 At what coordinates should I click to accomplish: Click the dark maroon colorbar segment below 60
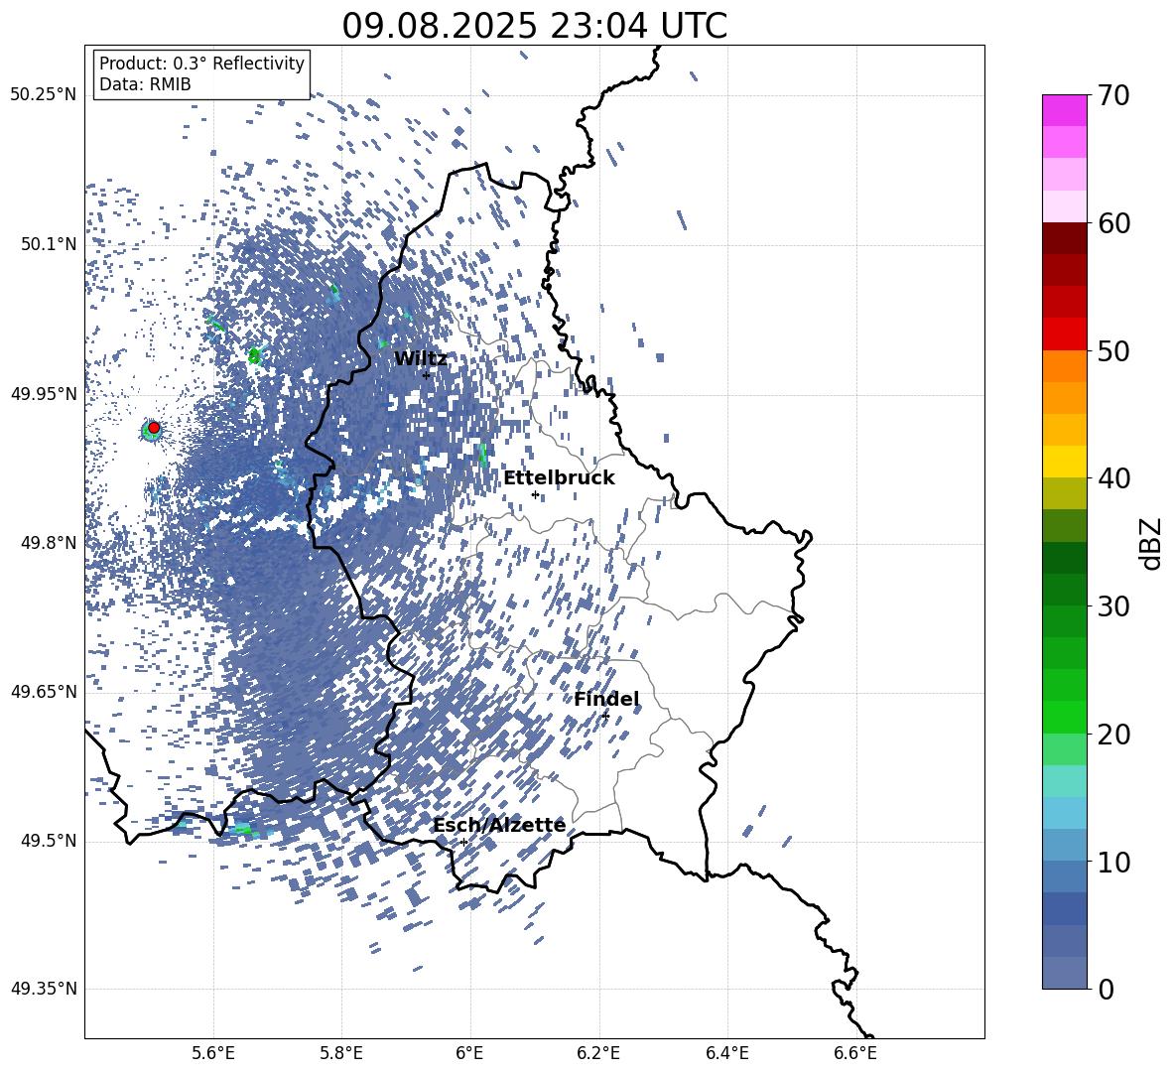tap(1065, 238)
